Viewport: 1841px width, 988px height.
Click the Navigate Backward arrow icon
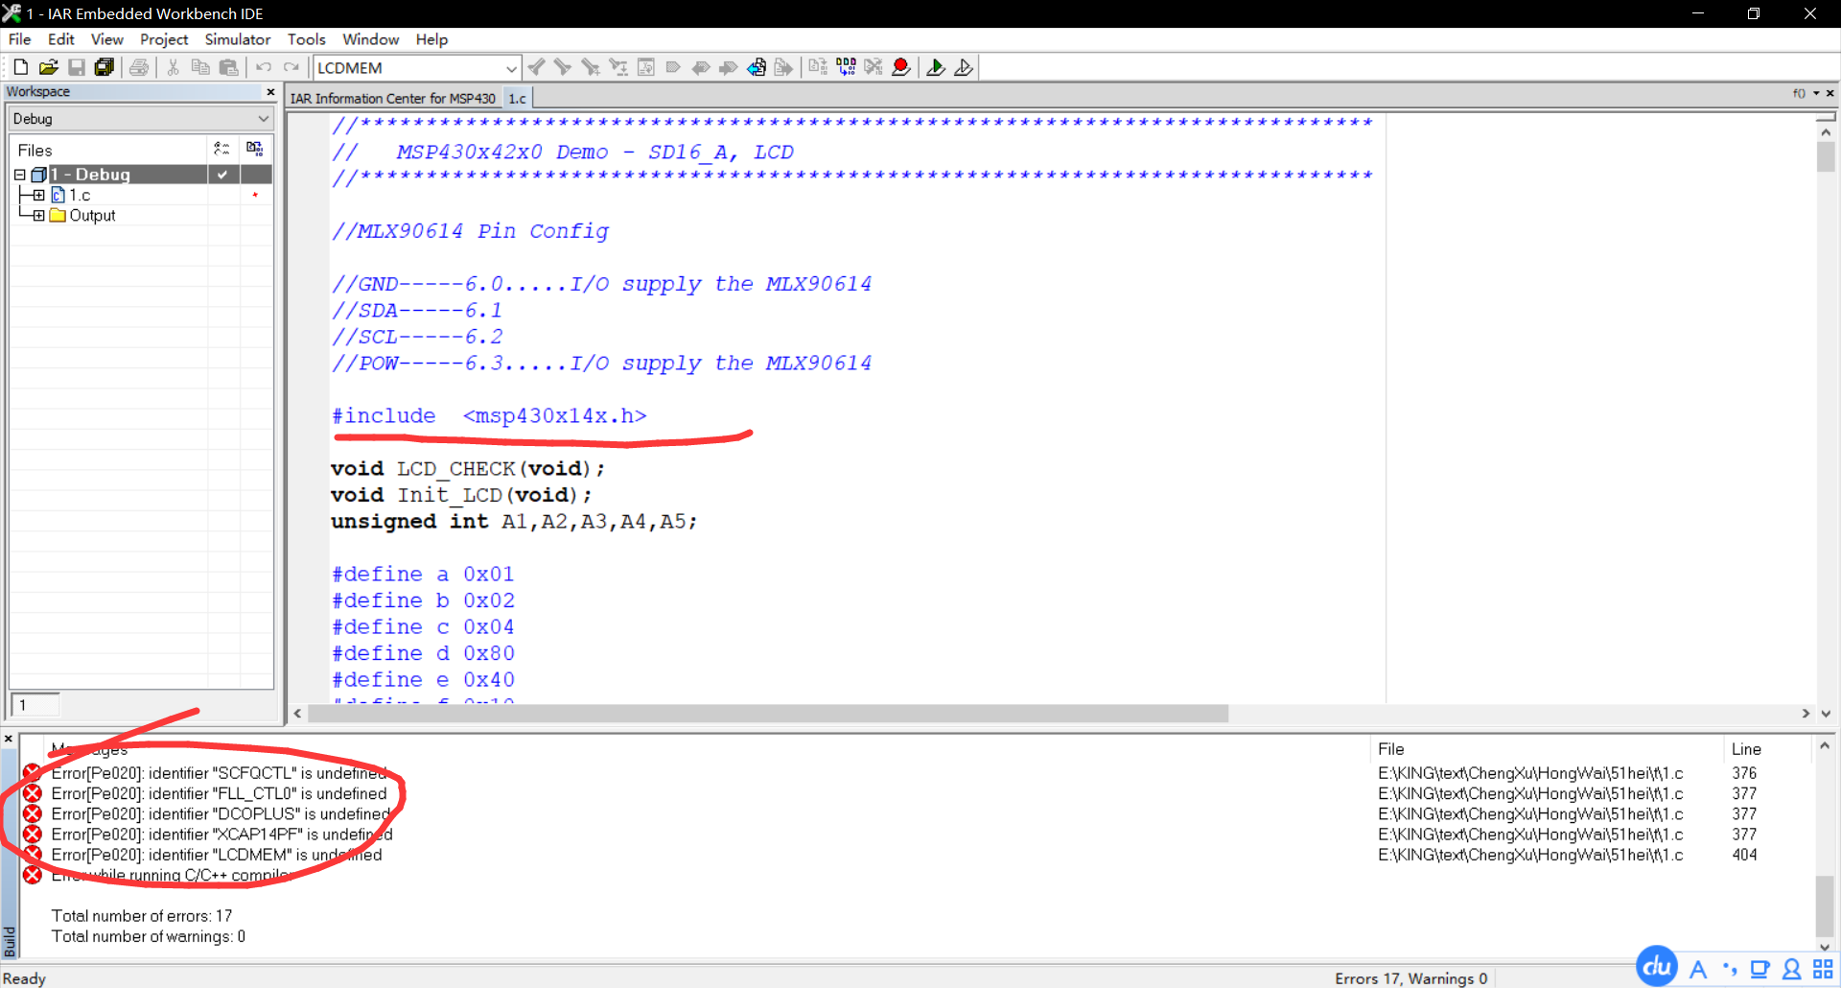pos(701,67)
